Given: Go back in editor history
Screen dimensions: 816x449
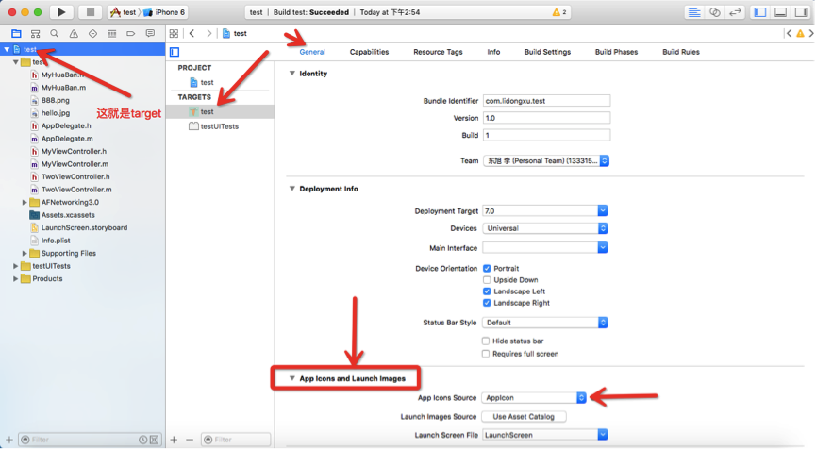Looking at the screenshot, I should pos(192,33).
